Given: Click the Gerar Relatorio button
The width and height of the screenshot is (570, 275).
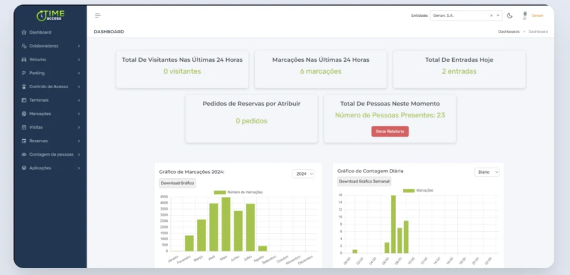Looking at the screenshot, I should [390, 131].
